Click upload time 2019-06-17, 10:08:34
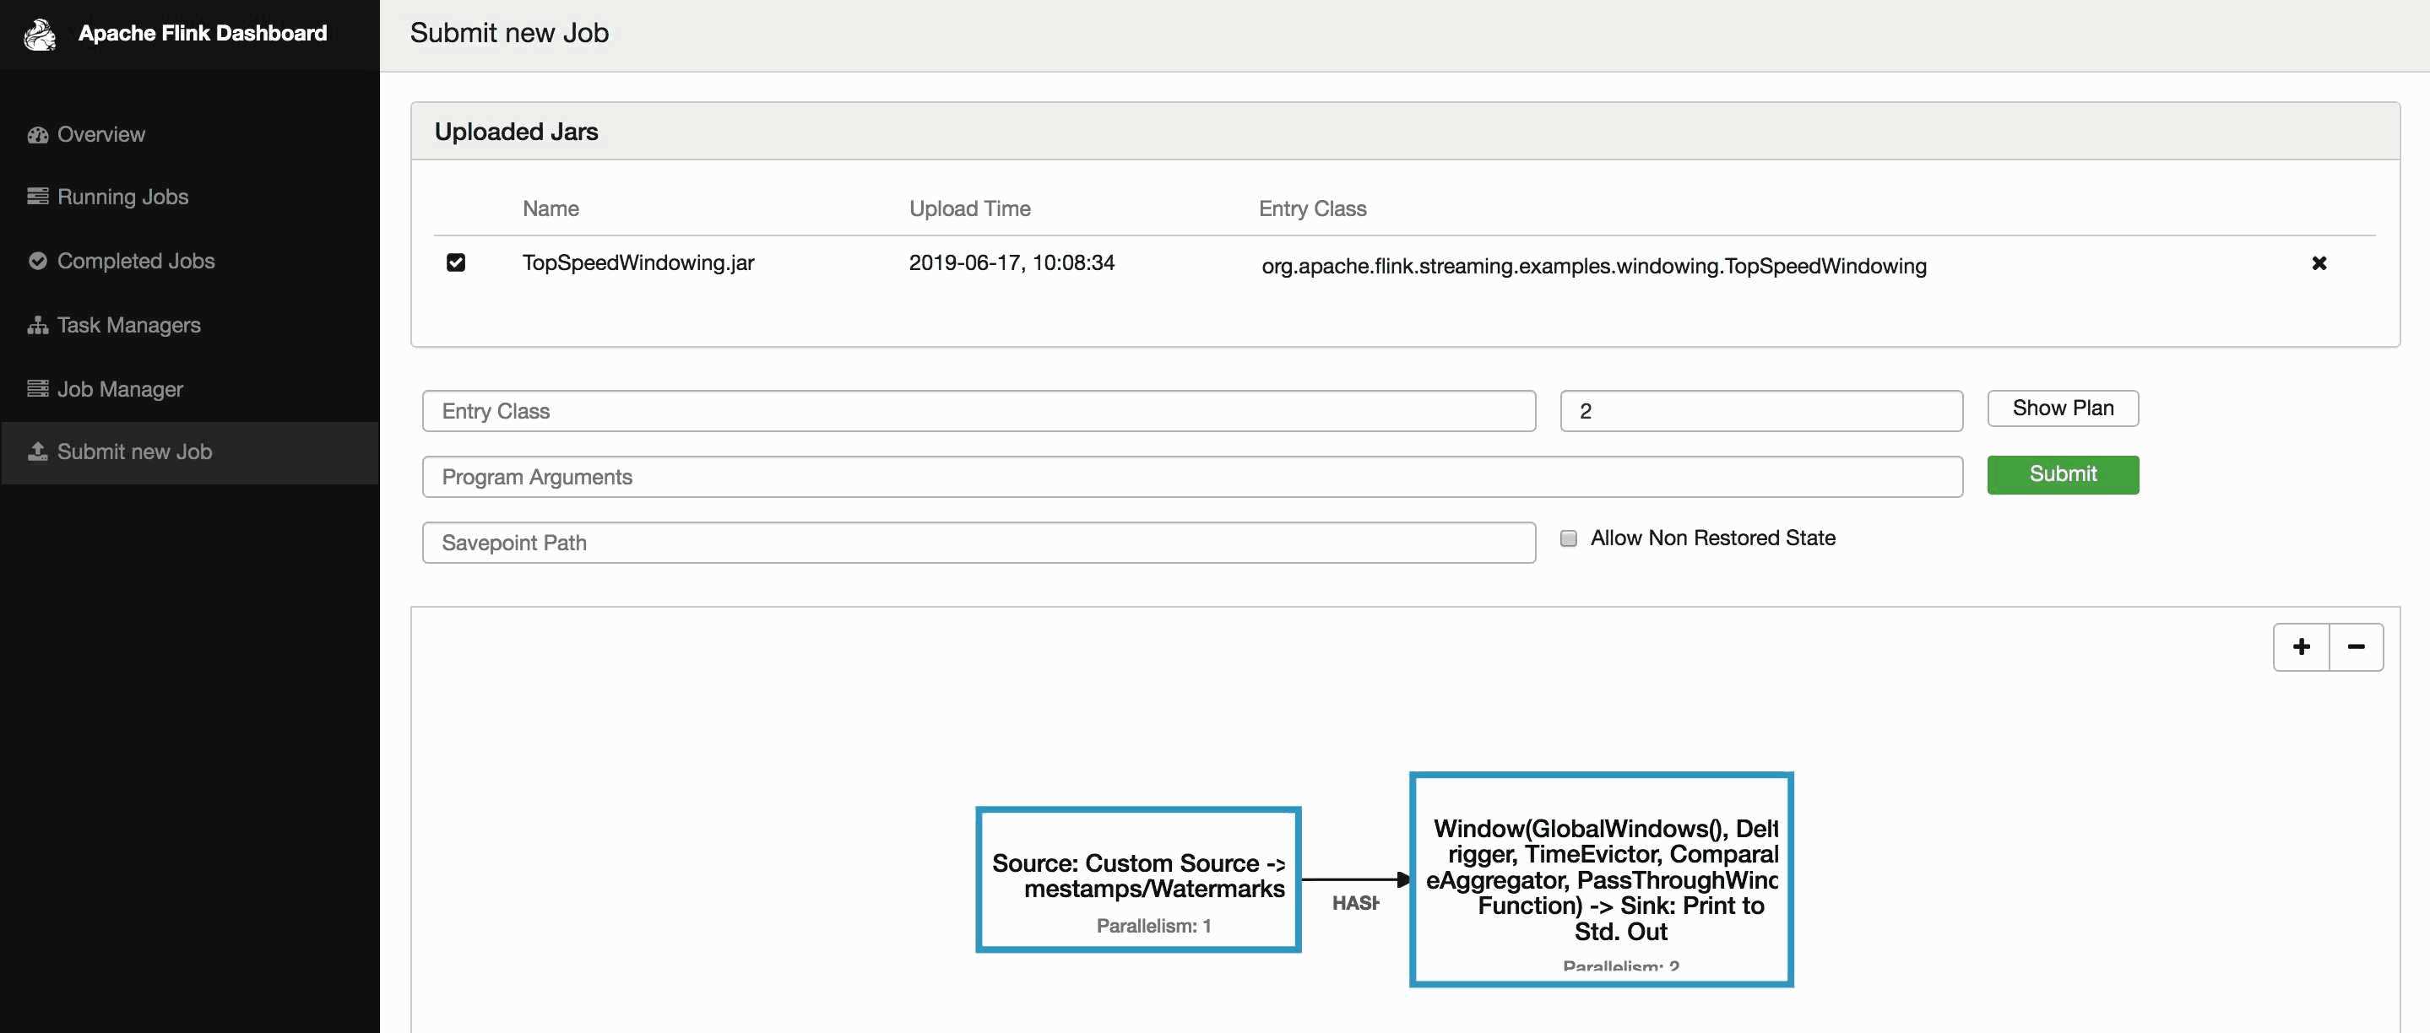The image size is (2430, 1033). (x=1012, y=263)
